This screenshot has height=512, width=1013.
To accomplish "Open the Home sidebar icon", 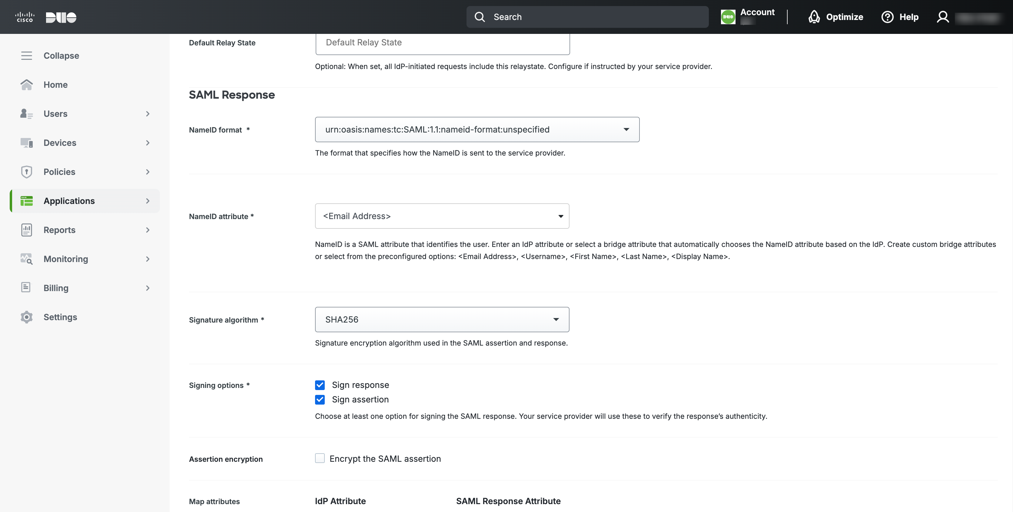I will pos(26,85).
